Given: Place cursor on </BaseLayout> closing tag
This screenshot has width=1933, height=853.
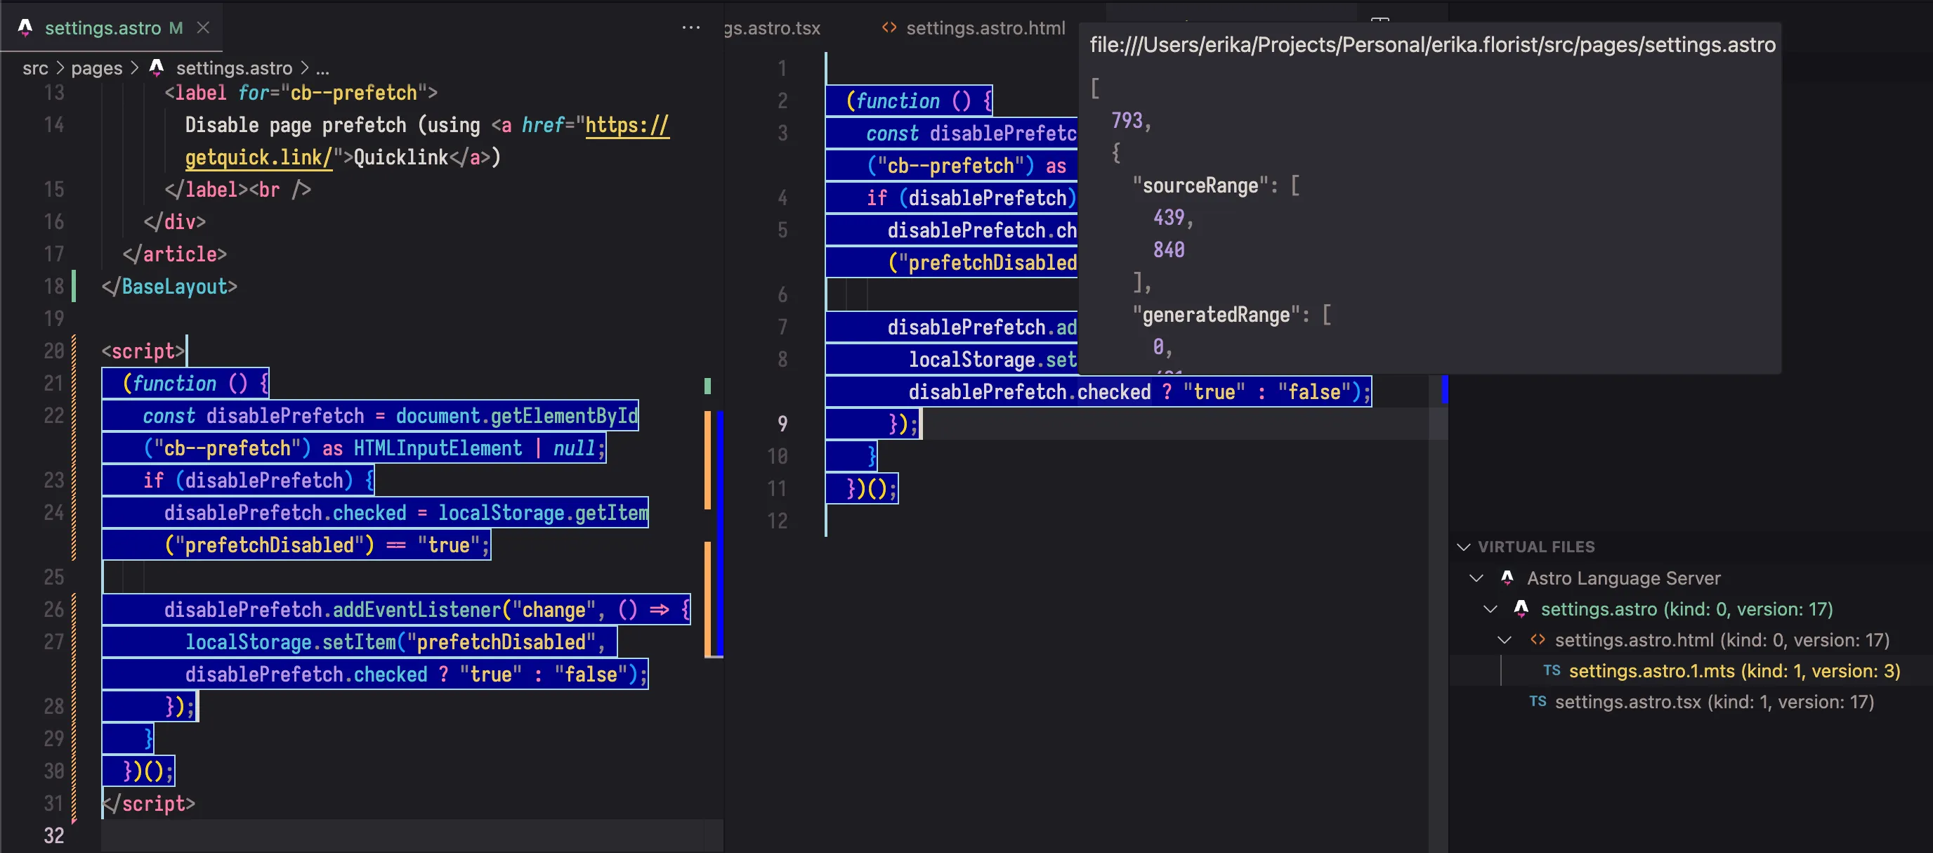Looking at the screenshot, I should [x=169, y=286].
